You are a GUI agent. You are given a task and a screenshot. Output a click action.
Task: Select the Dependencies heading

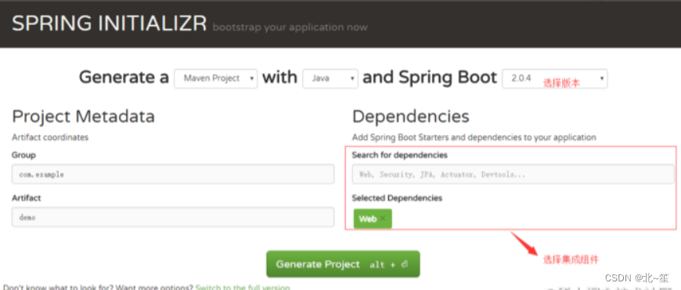pyautogui.click(x=410, y=116)
